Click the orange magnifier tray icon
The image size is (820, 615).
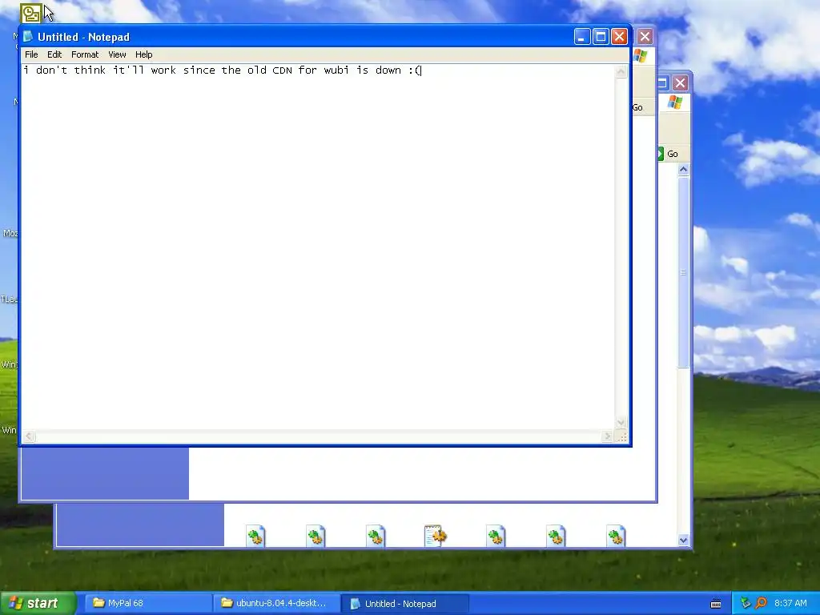[x=761, y=603]
